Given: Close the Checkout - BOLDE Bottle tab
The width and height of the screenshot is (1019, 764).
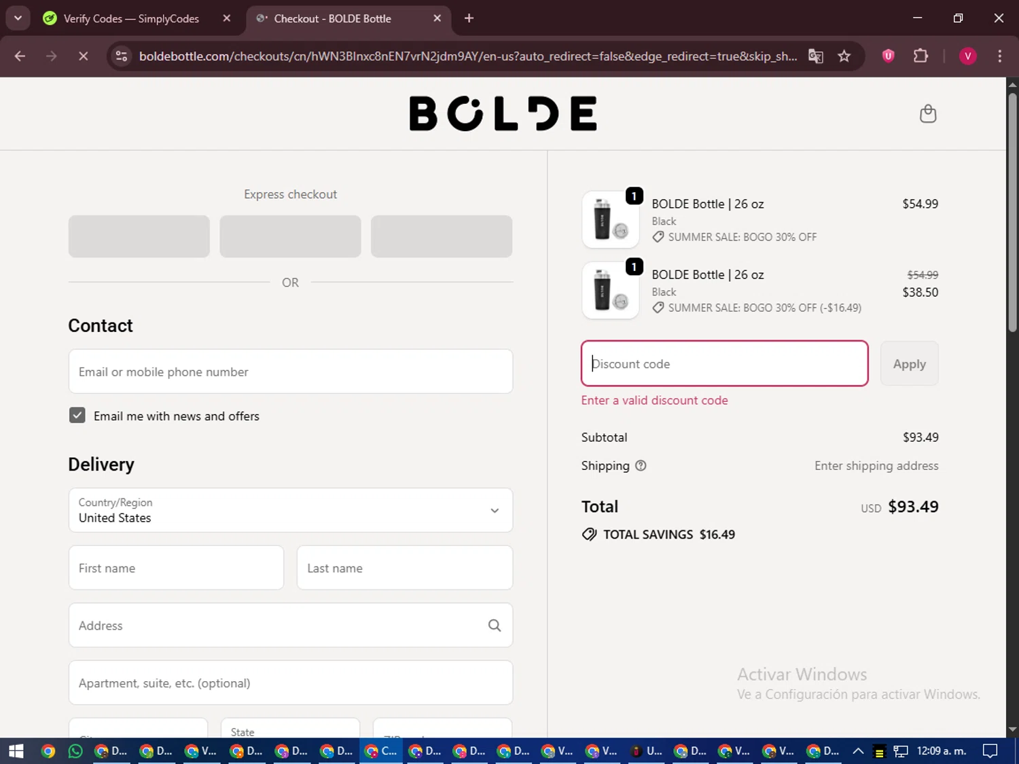Looking at the screenshot, I should click(437, 18).
